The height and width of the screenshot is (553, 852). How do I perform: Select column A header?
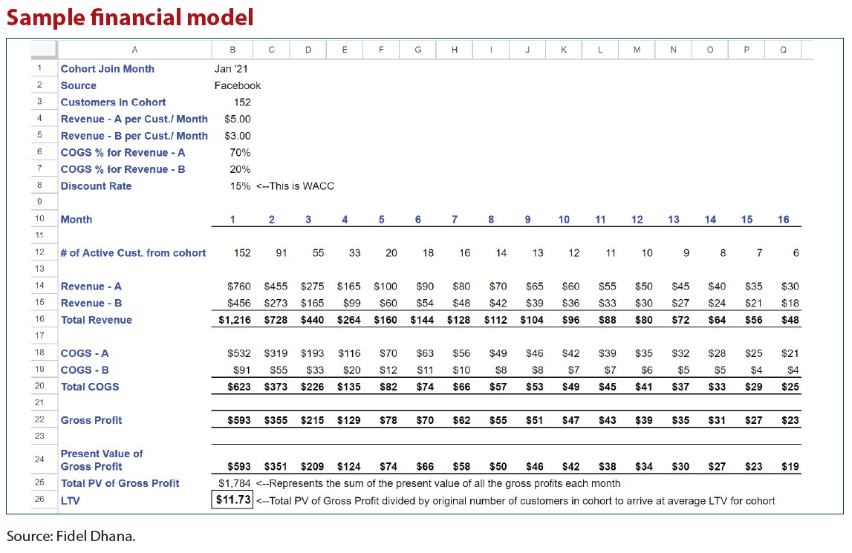click(134, 50)
